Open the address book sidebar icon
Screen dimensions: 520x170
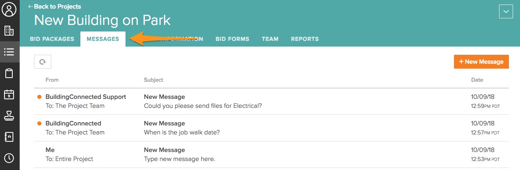[x=9, y=137]
